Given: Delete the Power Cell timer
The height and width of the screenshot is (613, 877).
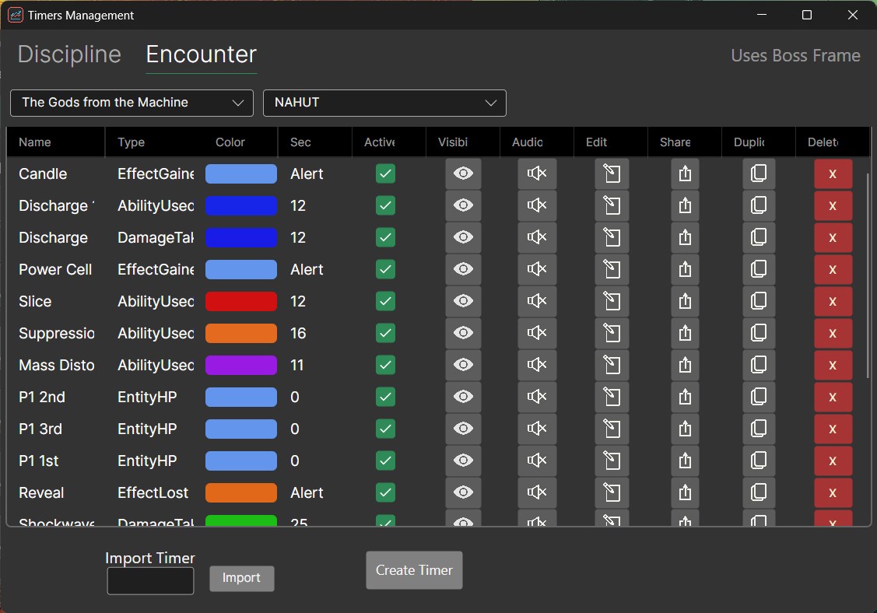Looking at the screenshot, I should 833,269.
